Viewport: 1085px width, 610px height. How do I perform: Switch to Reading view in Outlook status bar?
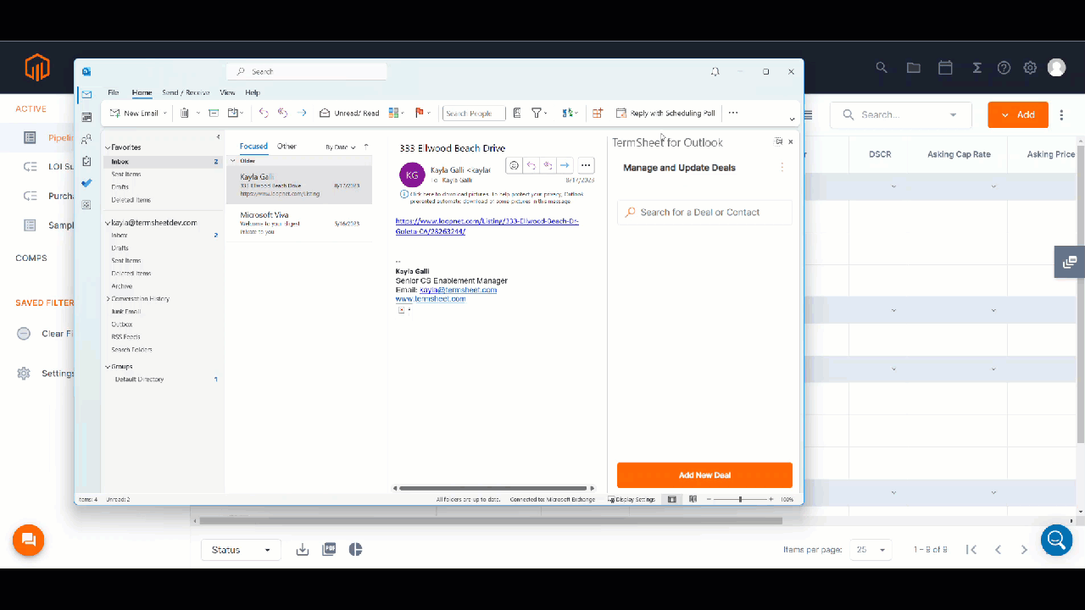[x=693, y=500]
